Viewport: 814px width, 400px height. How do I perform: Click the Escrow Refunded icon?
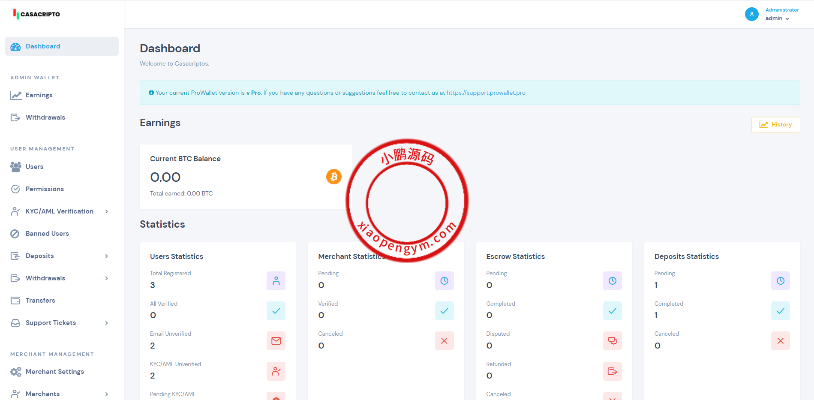pos(612,371)
